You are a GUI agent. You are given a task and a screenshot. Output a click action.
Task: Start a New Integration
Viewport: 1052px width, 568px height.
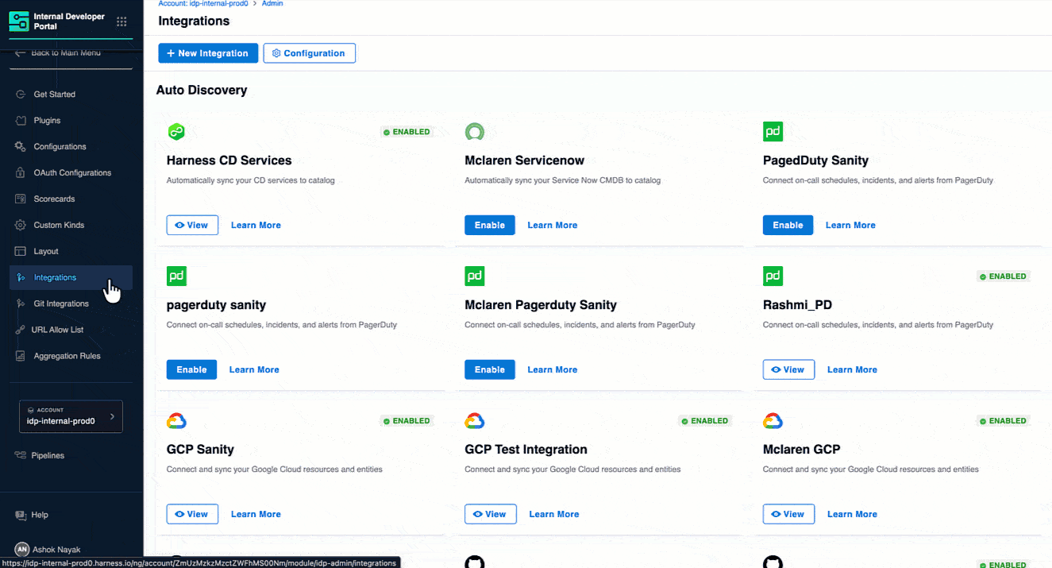[x=208, y=52]
